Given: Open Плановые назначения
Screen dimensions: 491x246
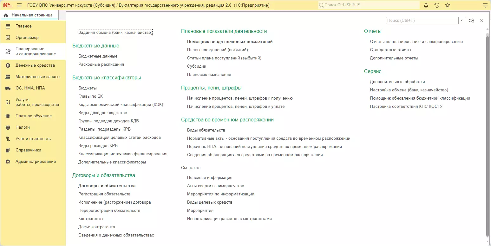Looking at the screenshot, I should click(x=209, y=75).
